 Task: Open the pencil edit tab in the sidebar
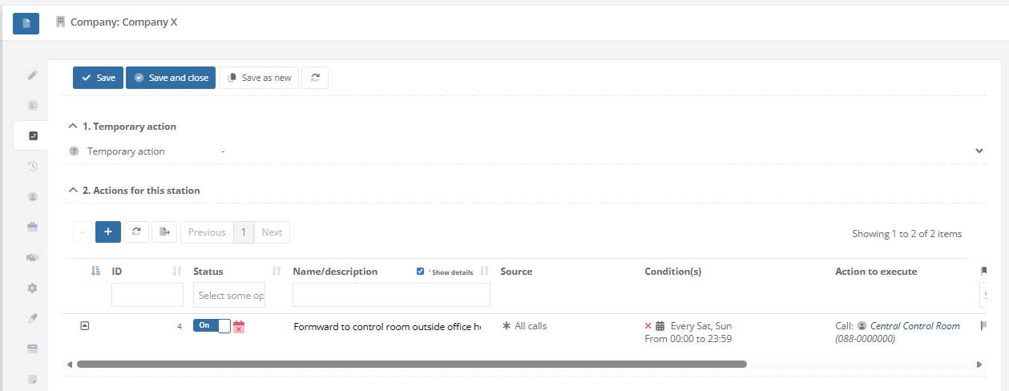tap(33, 75)
